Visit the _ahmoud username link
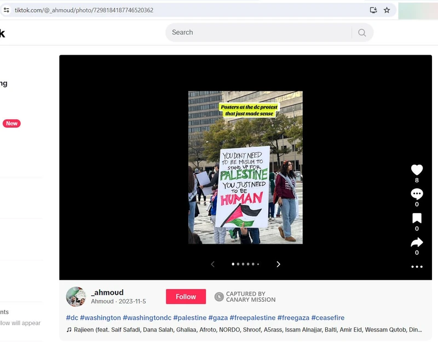 107,293
